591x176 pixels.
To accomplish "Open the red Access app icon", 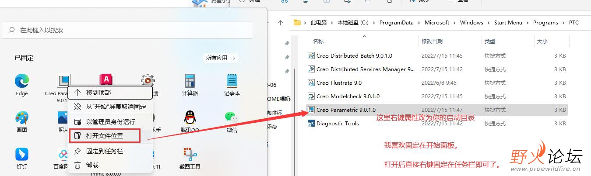I will click(106, 79).
